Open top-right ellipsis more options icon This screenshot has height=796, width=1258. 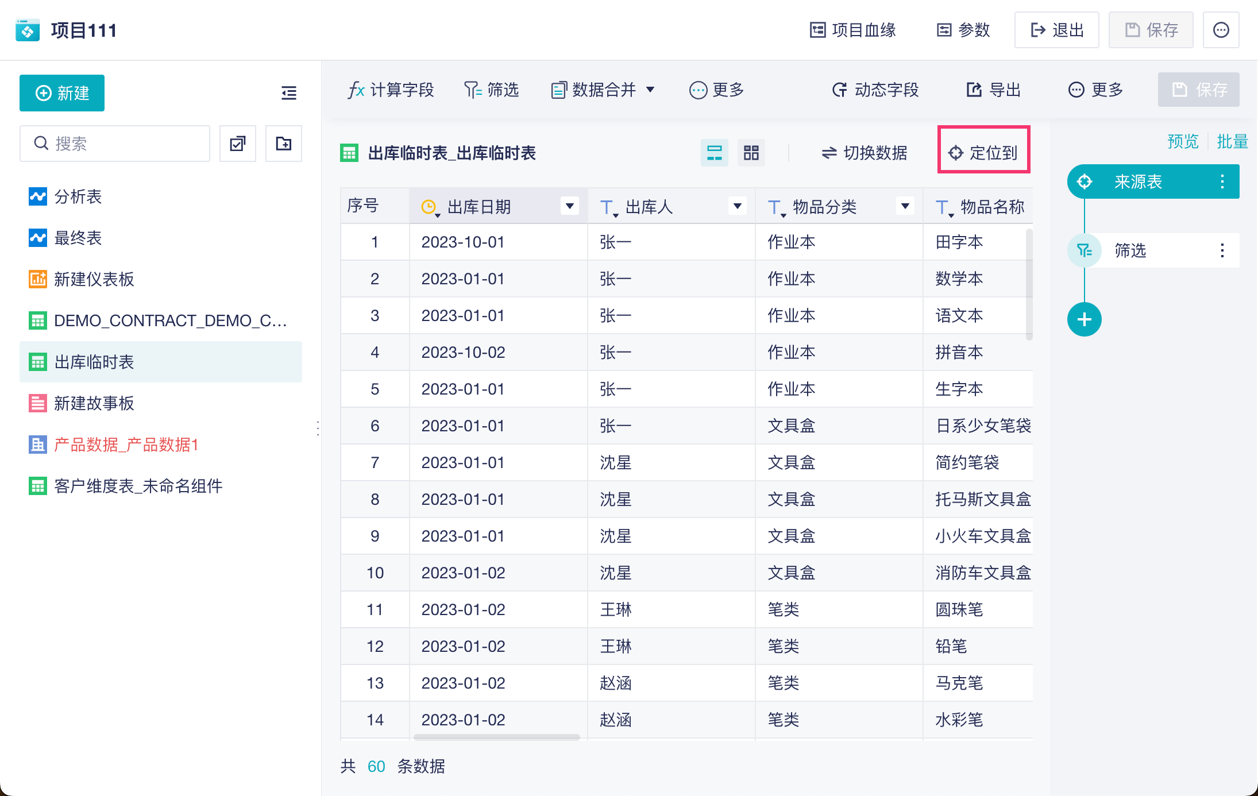[x=1221, y=30]
